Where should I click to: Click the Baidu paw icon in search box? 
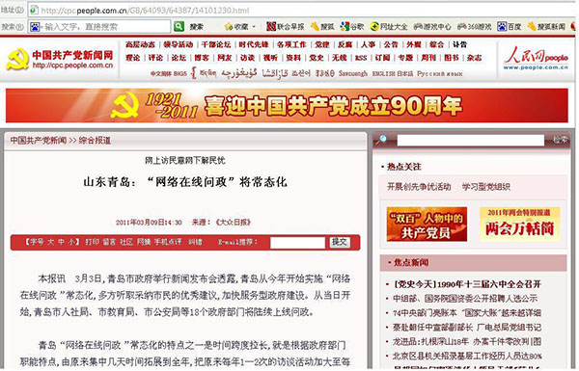(35, 27)
